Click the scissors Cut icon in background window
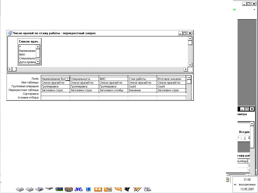The width and height of the screenshot is (258, 193). click(x=245, y=138)
